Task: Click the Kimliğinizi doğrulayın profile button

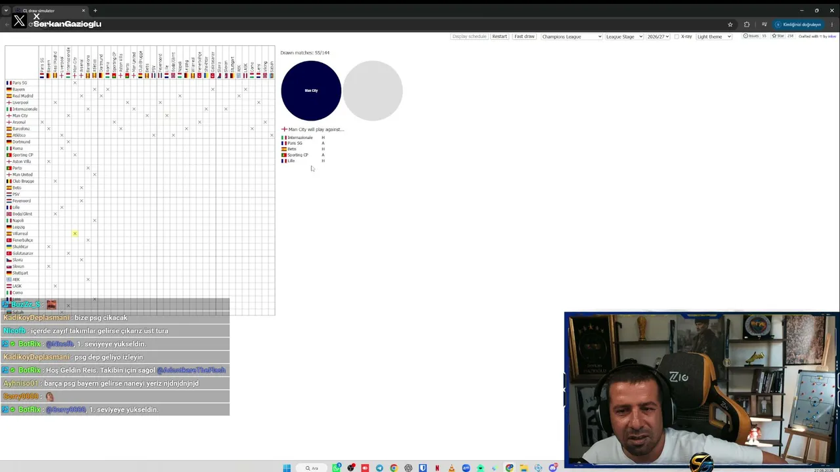Action: pyautogui.click(x=799, y=24)
